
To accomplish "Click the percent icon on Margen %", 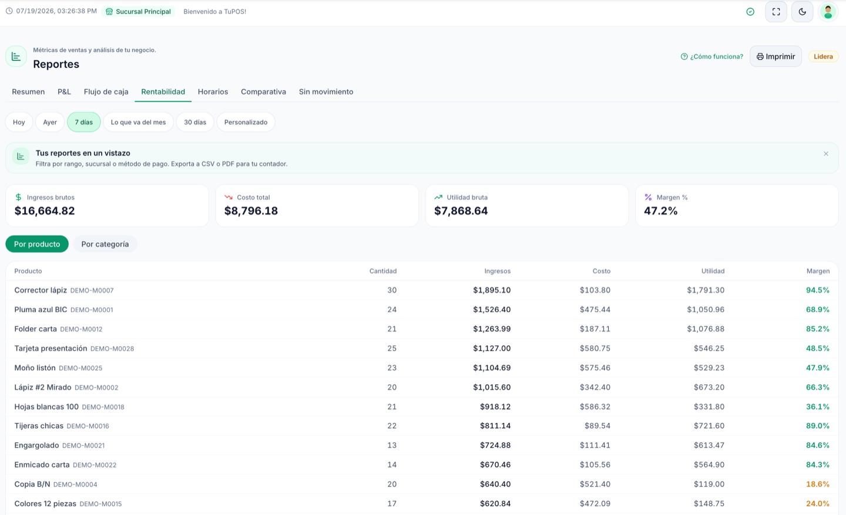I will [x=648, y=197].
